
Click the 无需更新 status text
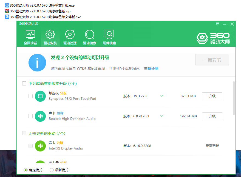click(x=212, y=146)
